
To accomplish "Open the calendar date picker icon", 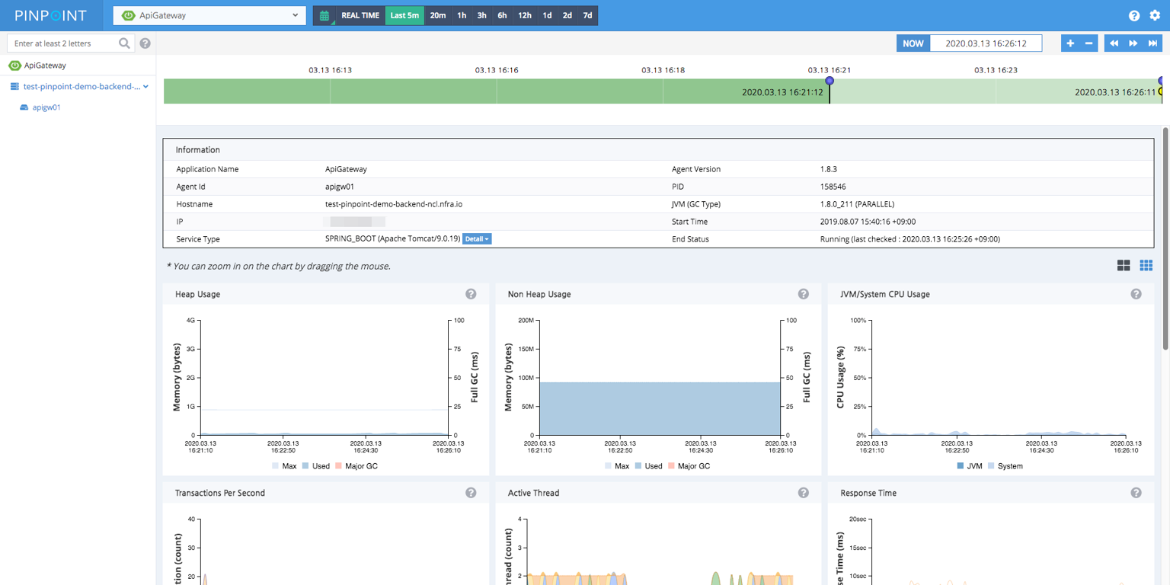I will point(324,15).
